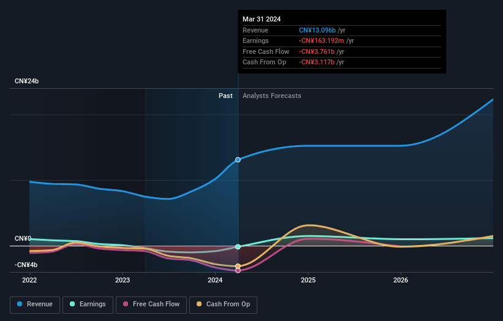Click the -CN¥3.117b cash from op value
The width and height of the screenshot is (503, 321).
point(317,62)
